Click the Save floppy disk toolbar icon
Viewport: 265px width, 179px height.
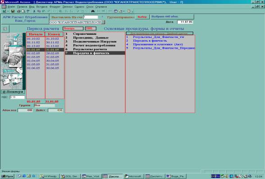click(13, 11)
